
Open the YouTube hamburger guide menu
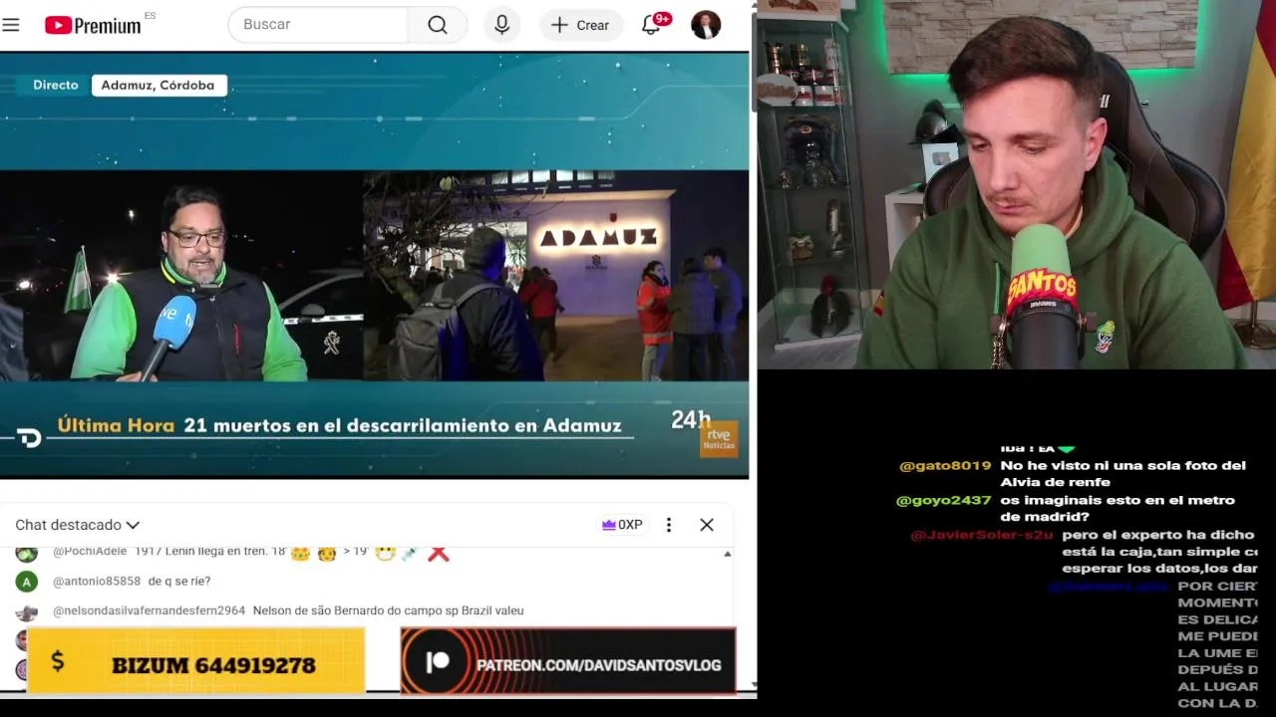tap(11, 25)
